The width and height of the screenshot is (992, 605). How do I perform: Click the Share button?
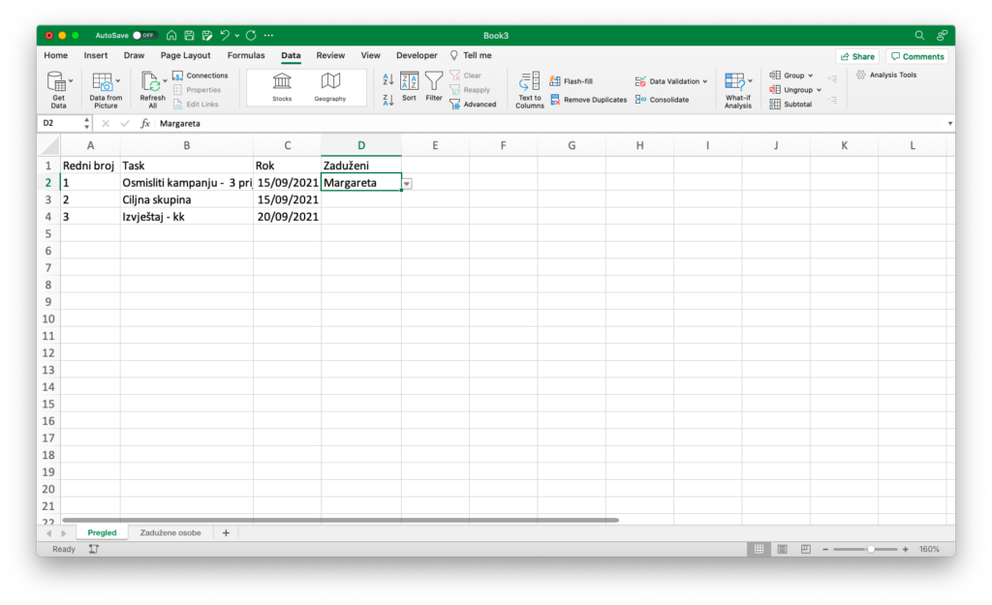(x=857, y=56)
